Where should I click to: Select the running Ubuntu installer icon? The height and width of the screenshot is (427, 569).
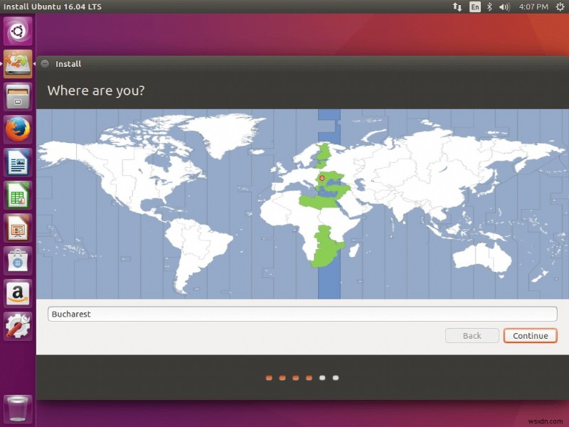[x=17, y=64]
